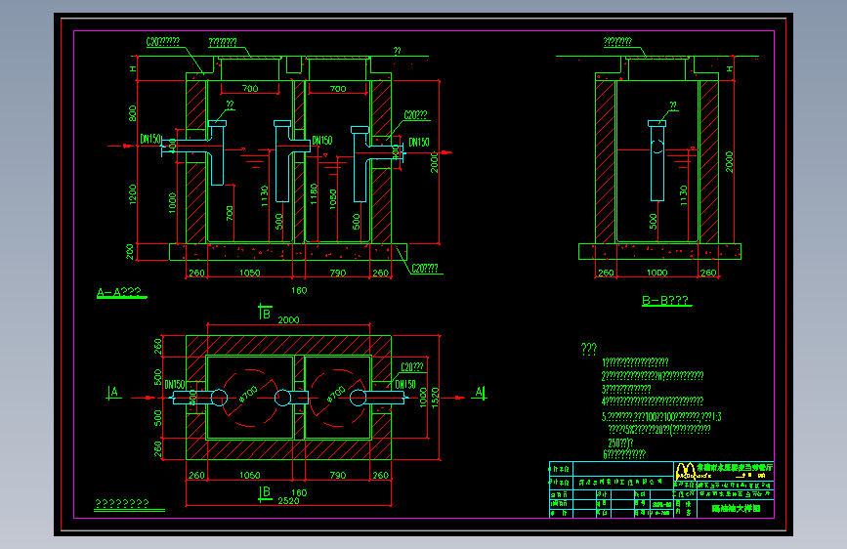This screenshot has height=549, width=847.
Task: Select the "200" base thickness dimension in A-A
Action: [130, 252]
